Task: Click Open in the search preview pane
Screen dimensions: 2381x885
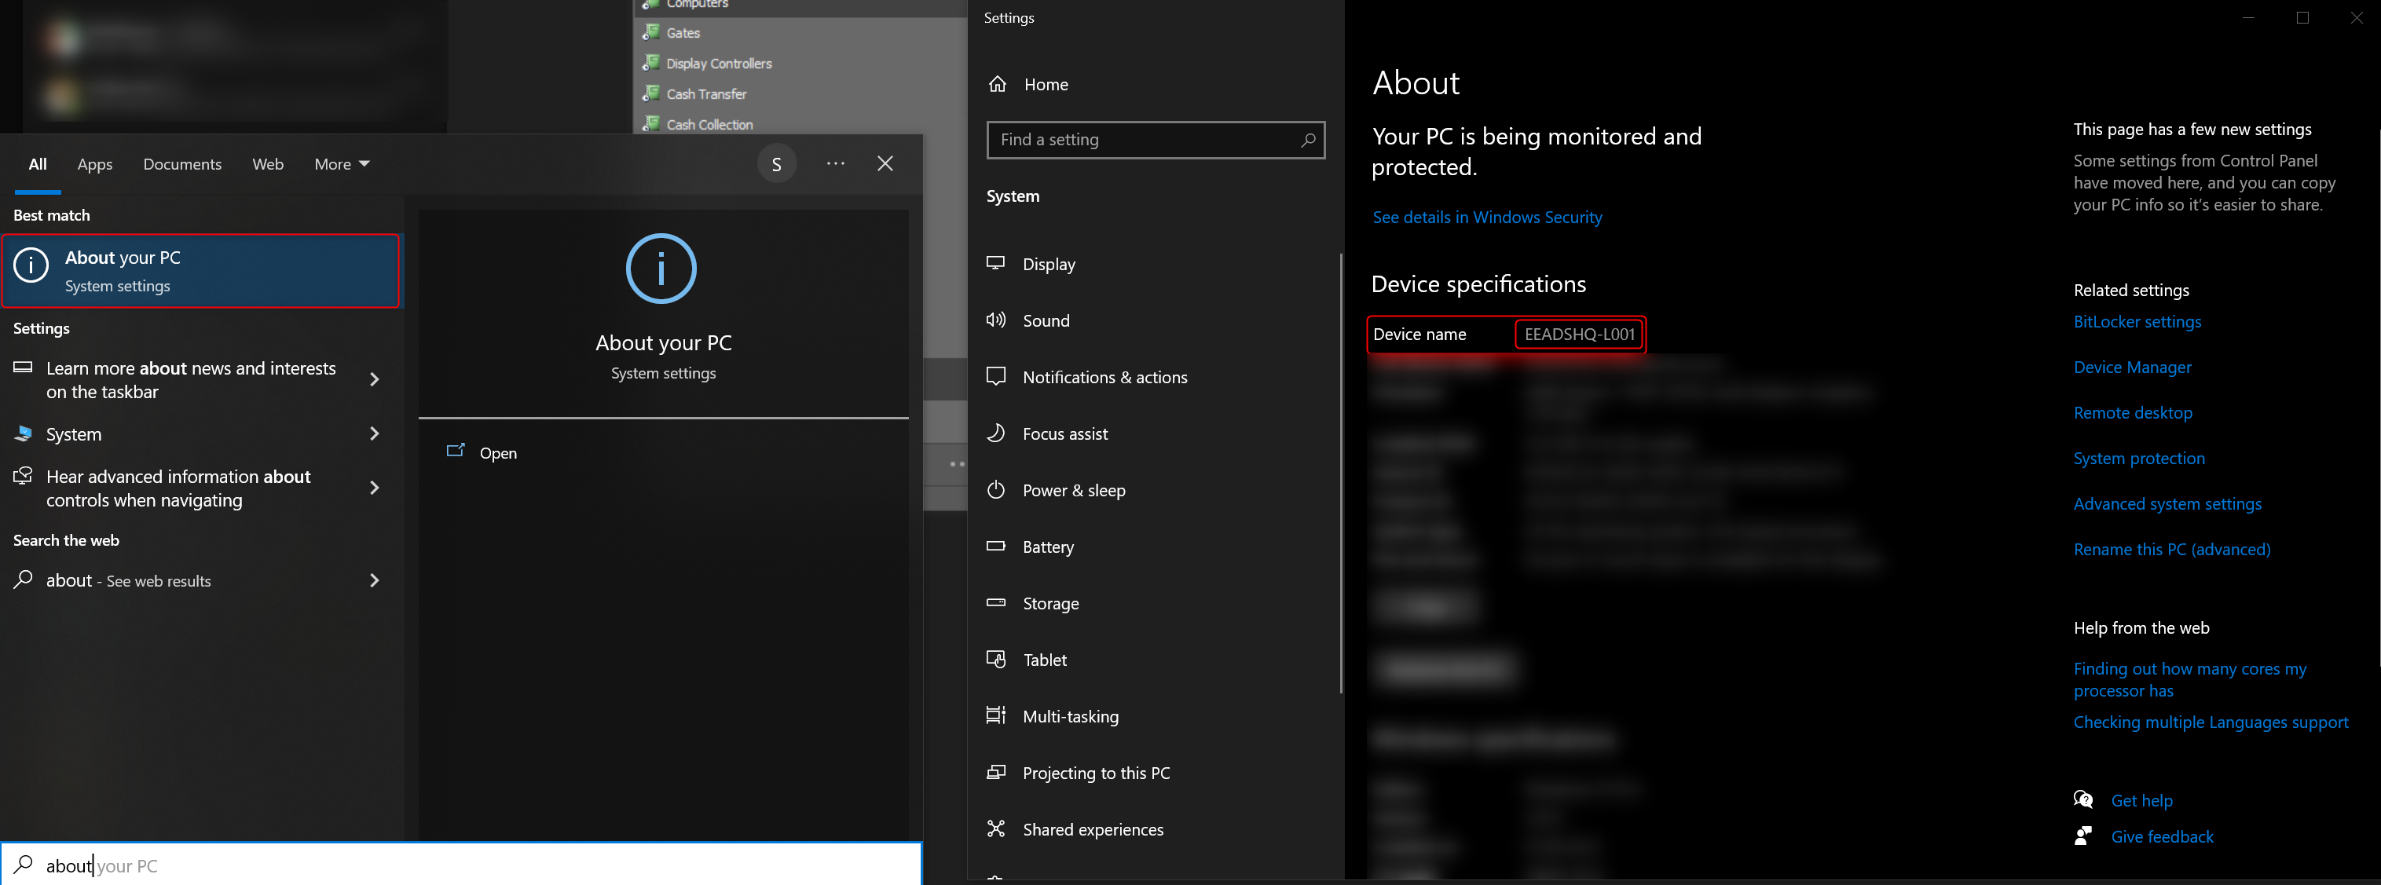Action: tap(498, 452)
